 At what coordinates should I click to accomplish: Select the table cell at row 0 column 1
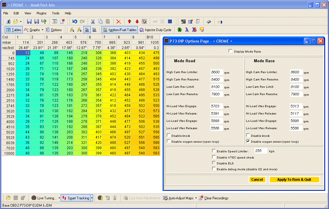click(23, 53)
